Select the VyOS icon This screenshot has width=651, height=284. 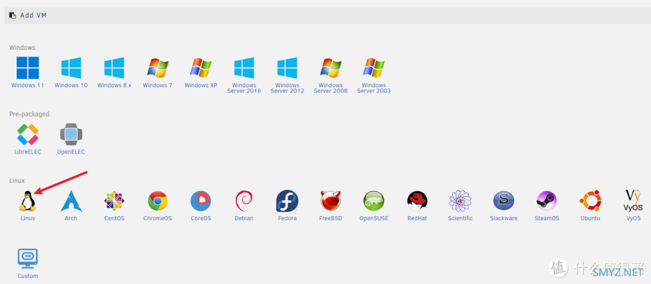633,201
